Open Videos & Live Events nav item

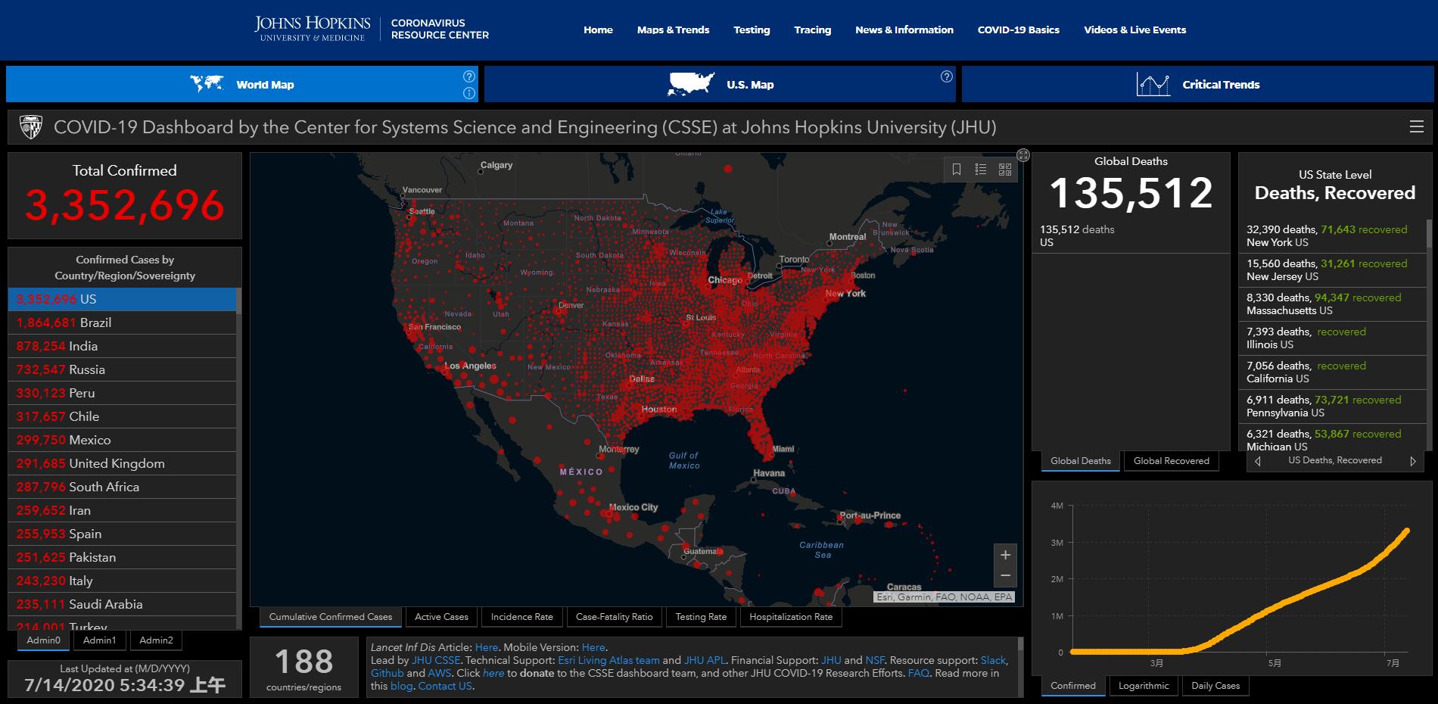point(1135,30)
